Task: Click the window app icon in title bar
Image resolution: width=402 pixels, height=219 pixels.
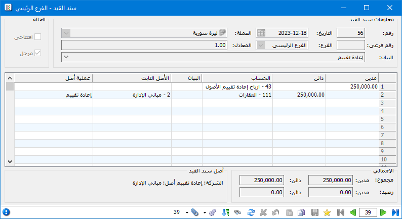Action: click(x=8, y=8)
